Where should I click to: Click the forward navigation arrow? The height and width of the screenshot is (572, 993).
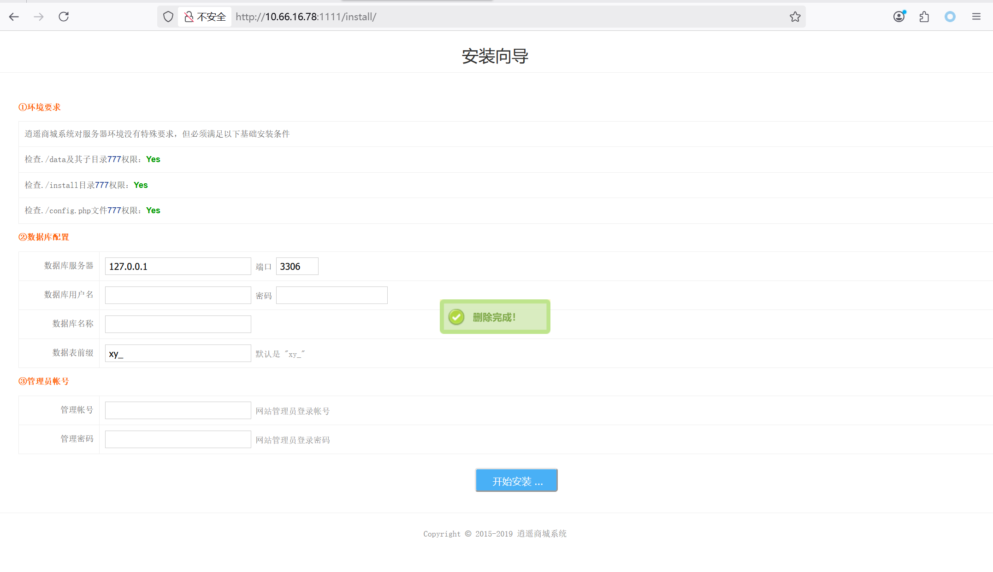[39, 17]
